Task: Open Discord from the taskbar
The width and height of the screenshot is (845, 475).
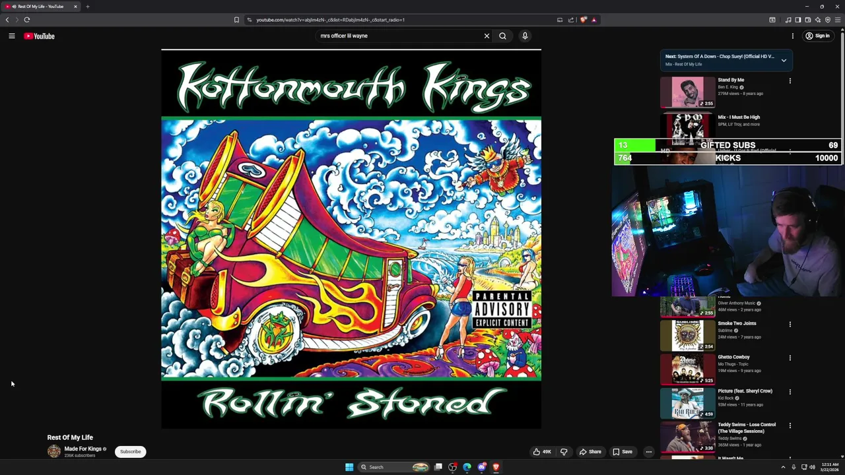Action: pos(481,467)
